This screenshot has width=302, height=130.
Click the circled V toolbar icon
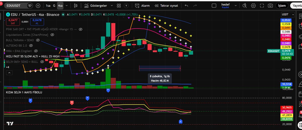pyautogui.click(x=126, y=6)
